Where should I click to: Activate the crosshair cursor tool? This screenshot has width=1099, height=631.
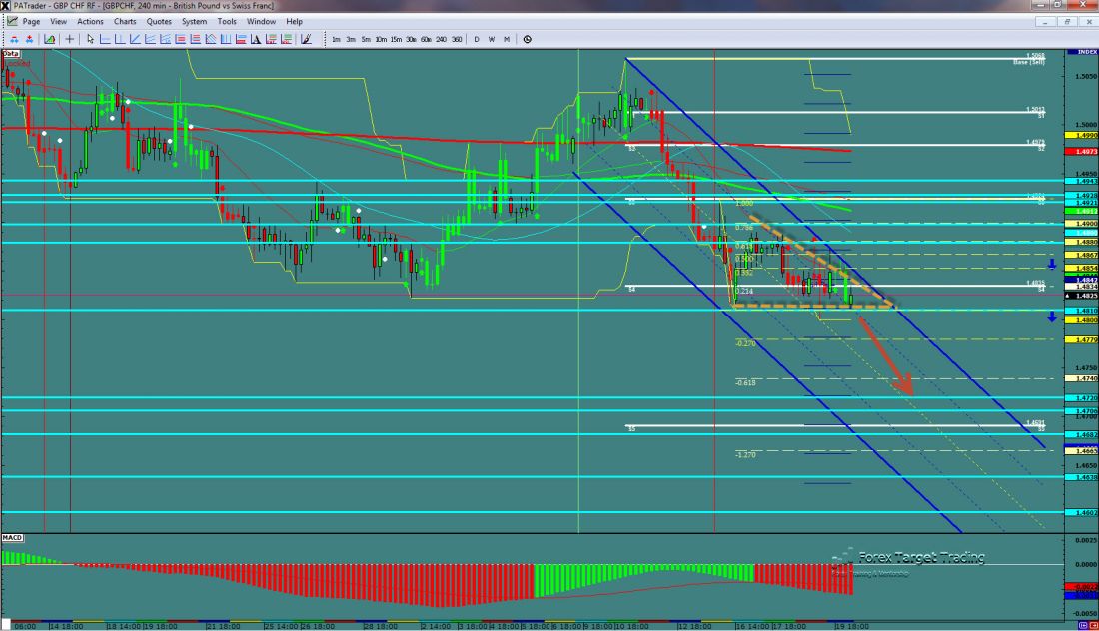(x=69, y=39)
